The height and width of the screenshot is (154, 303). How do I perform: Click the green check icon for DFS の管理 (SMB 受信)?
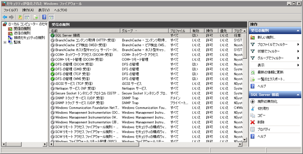point(52,69)
